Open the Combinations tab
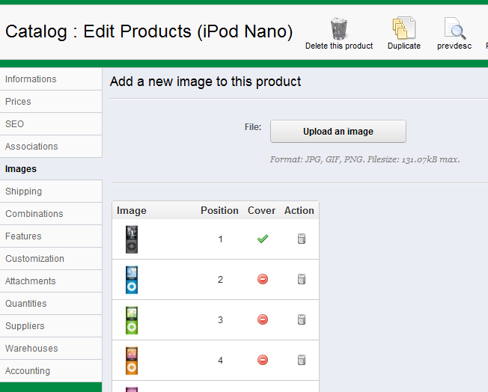Image resolution: width=488 pixels, height=392 pixels. pos(34,214)
